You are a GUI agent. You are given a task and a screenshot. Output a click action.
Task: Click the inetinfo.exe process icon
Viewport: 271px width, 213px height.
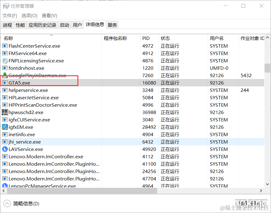(x=5, y=135)
